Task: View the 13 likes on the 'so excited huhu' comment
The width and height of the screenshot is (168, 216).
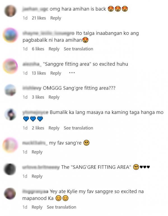Action: pos(39,73)
